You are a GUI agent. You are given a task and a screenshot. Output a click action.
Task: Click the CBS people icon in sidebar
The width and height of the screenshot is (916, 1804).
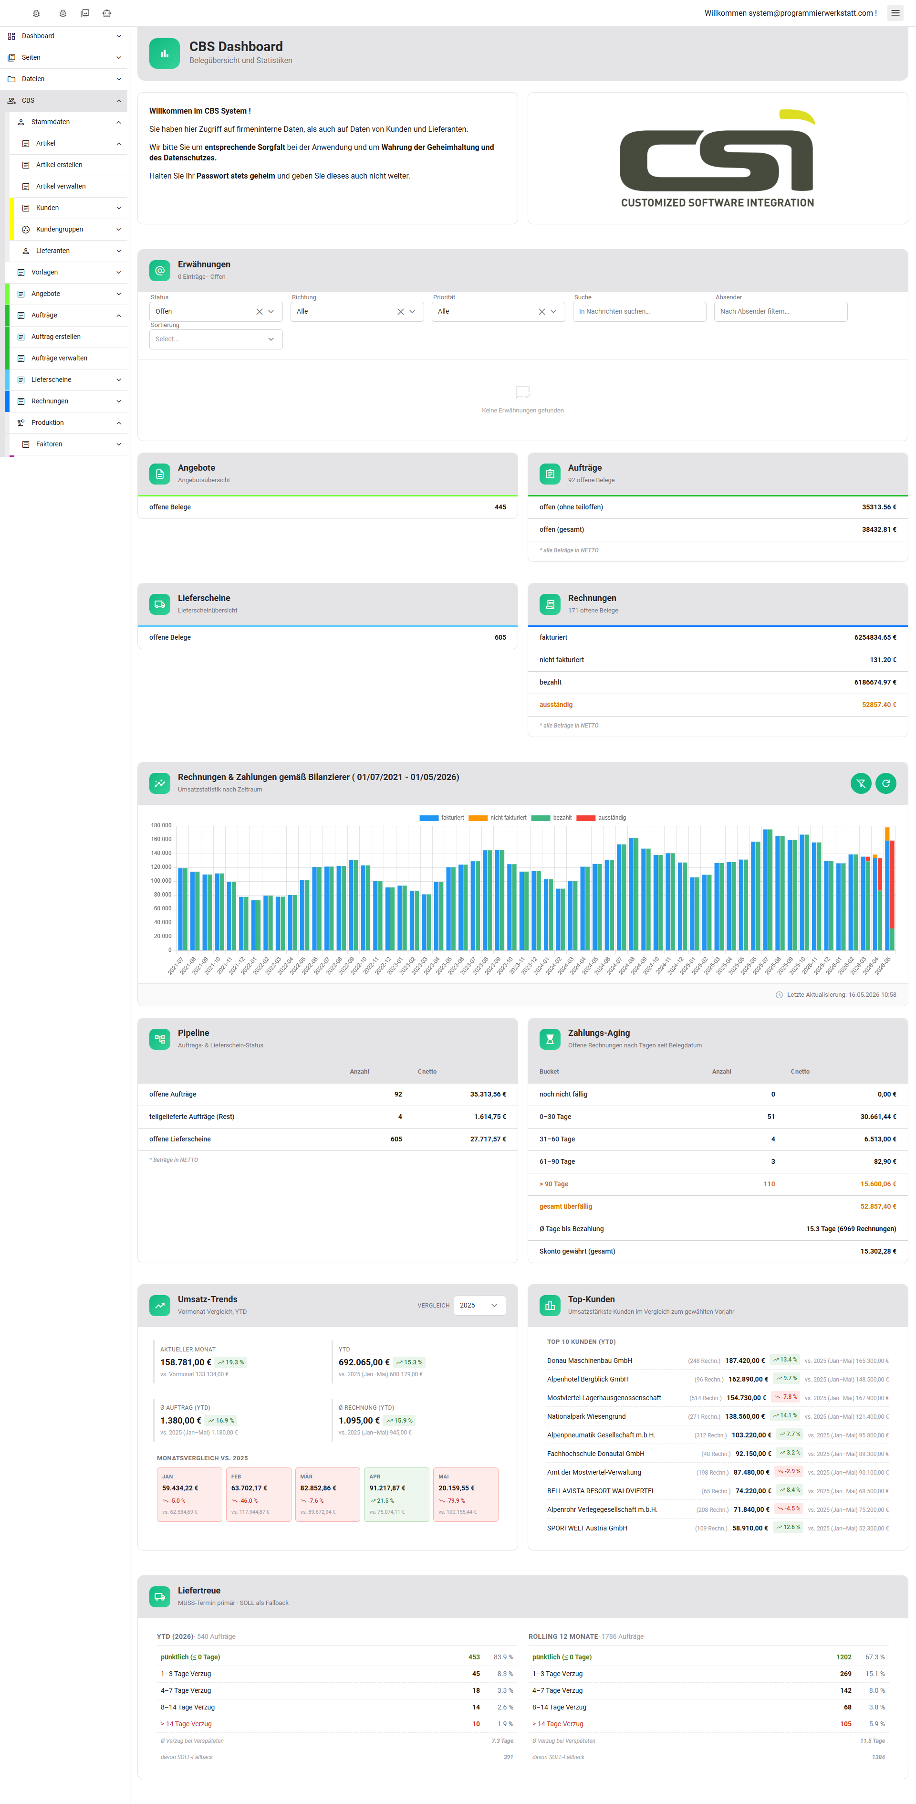pos(11,101)
